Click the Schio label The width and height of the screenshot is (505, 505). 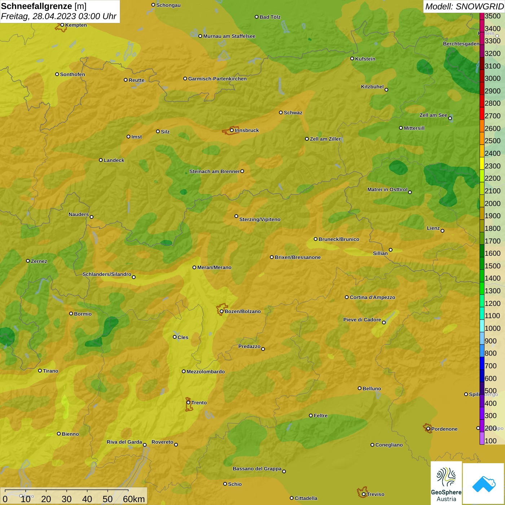(235, 484)
